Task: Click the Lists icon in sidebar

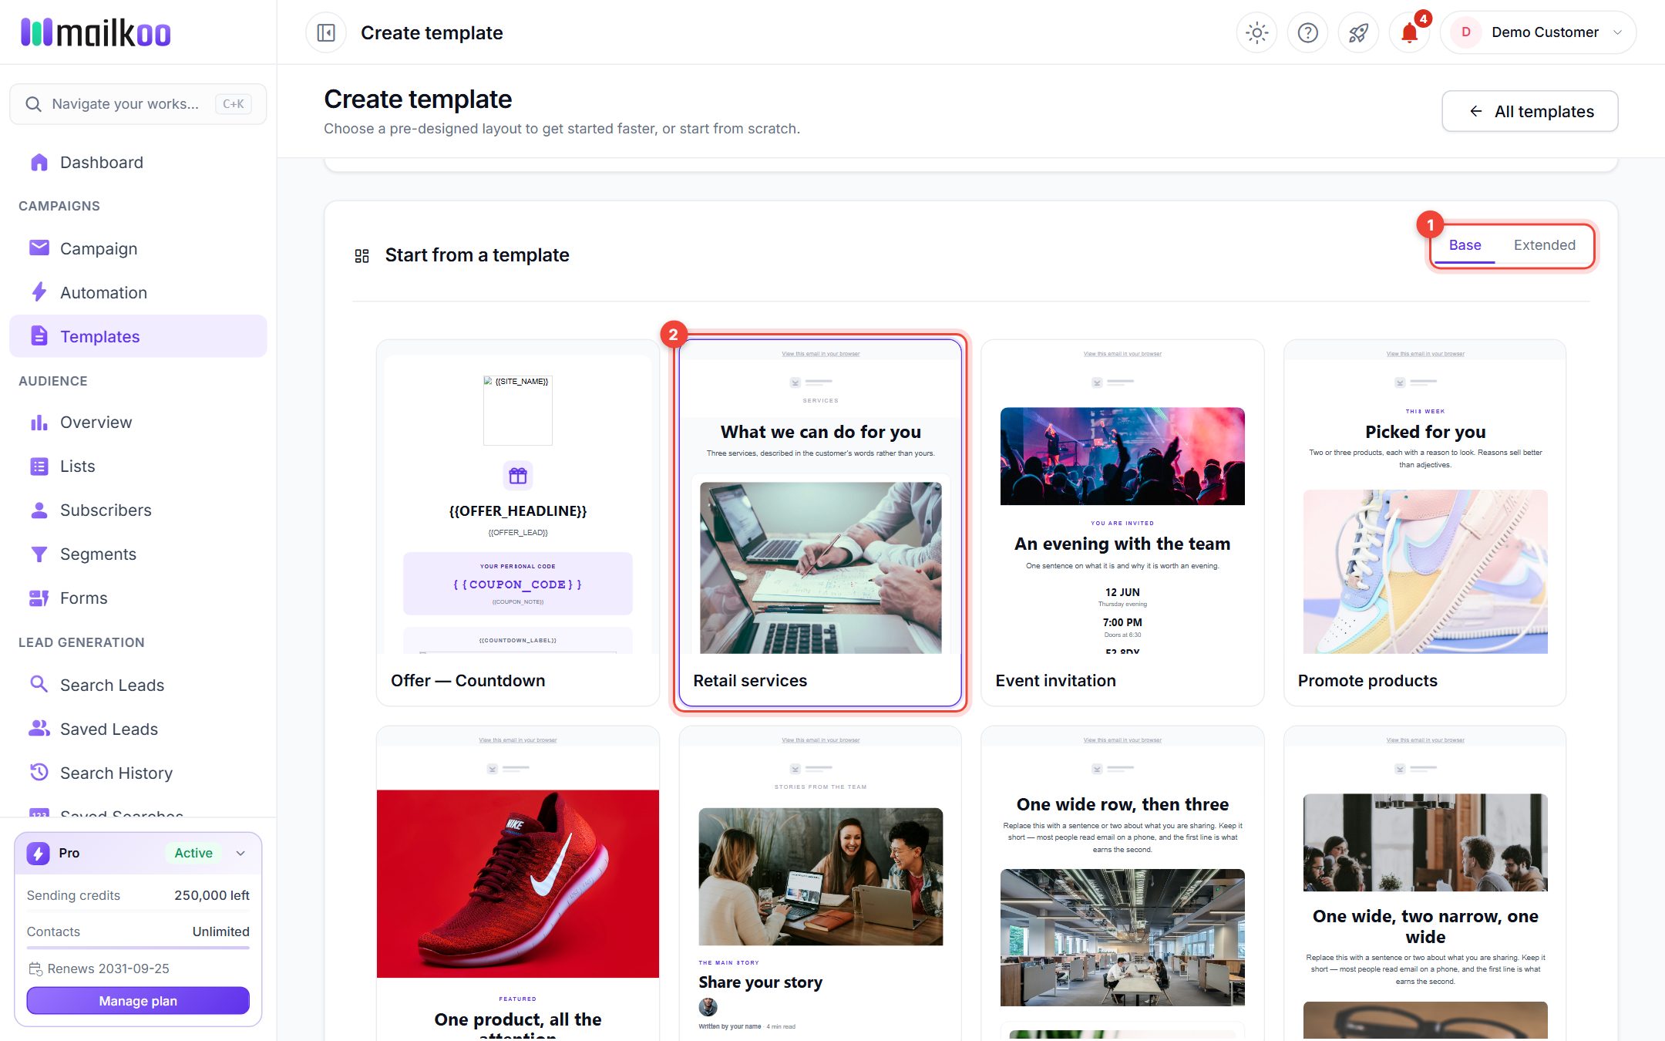Action: click(x=39, y=466)
